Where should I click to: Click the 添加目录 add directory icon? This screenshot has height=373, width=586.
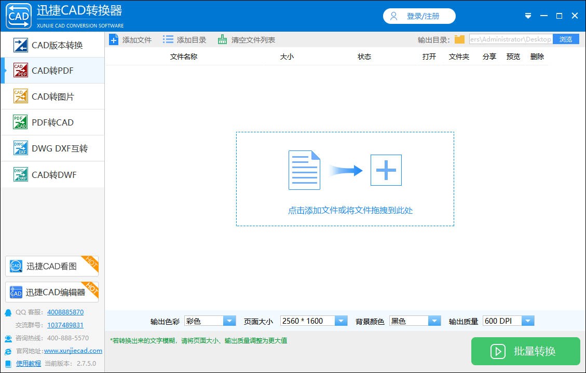tap(168, 38)
